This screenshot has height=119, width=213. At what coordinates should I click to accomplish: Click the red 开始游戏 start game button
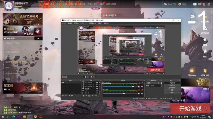(x=190, y=108)
